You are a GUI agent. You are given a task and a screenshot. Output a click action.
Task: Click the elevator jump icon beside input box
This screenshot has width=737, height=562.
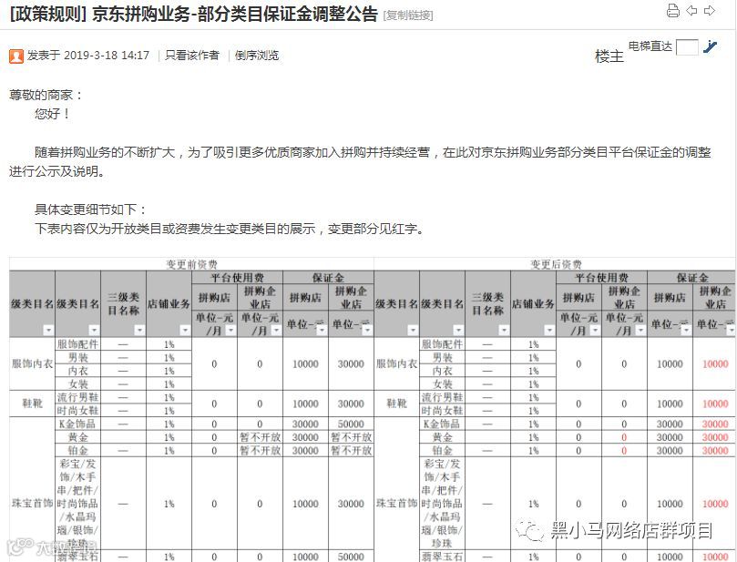click(710, 47)
